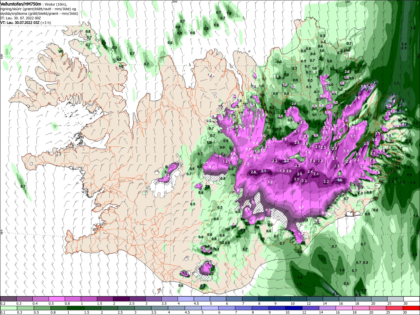Click the '15W' longitude label at top
Screen dimensions: 420x315
[348, 2]
